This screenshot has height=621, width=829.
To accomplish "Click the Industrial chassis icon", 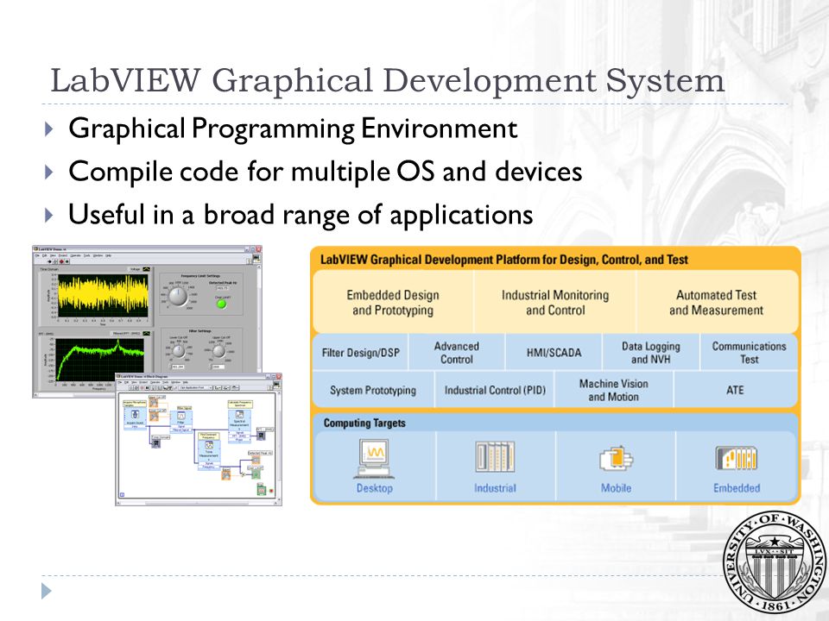I will pos(495,457).
